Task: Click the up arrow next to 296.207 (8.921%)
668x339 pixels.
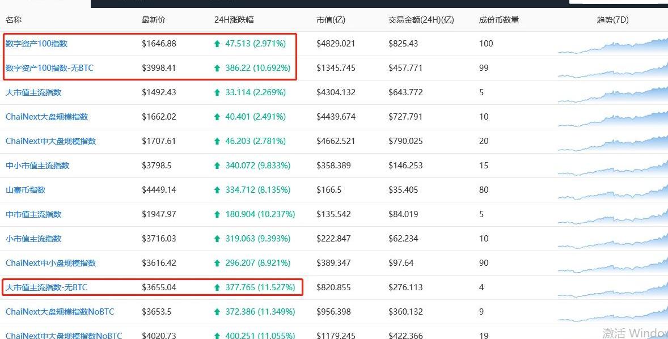Action: (x=217, y=263)
